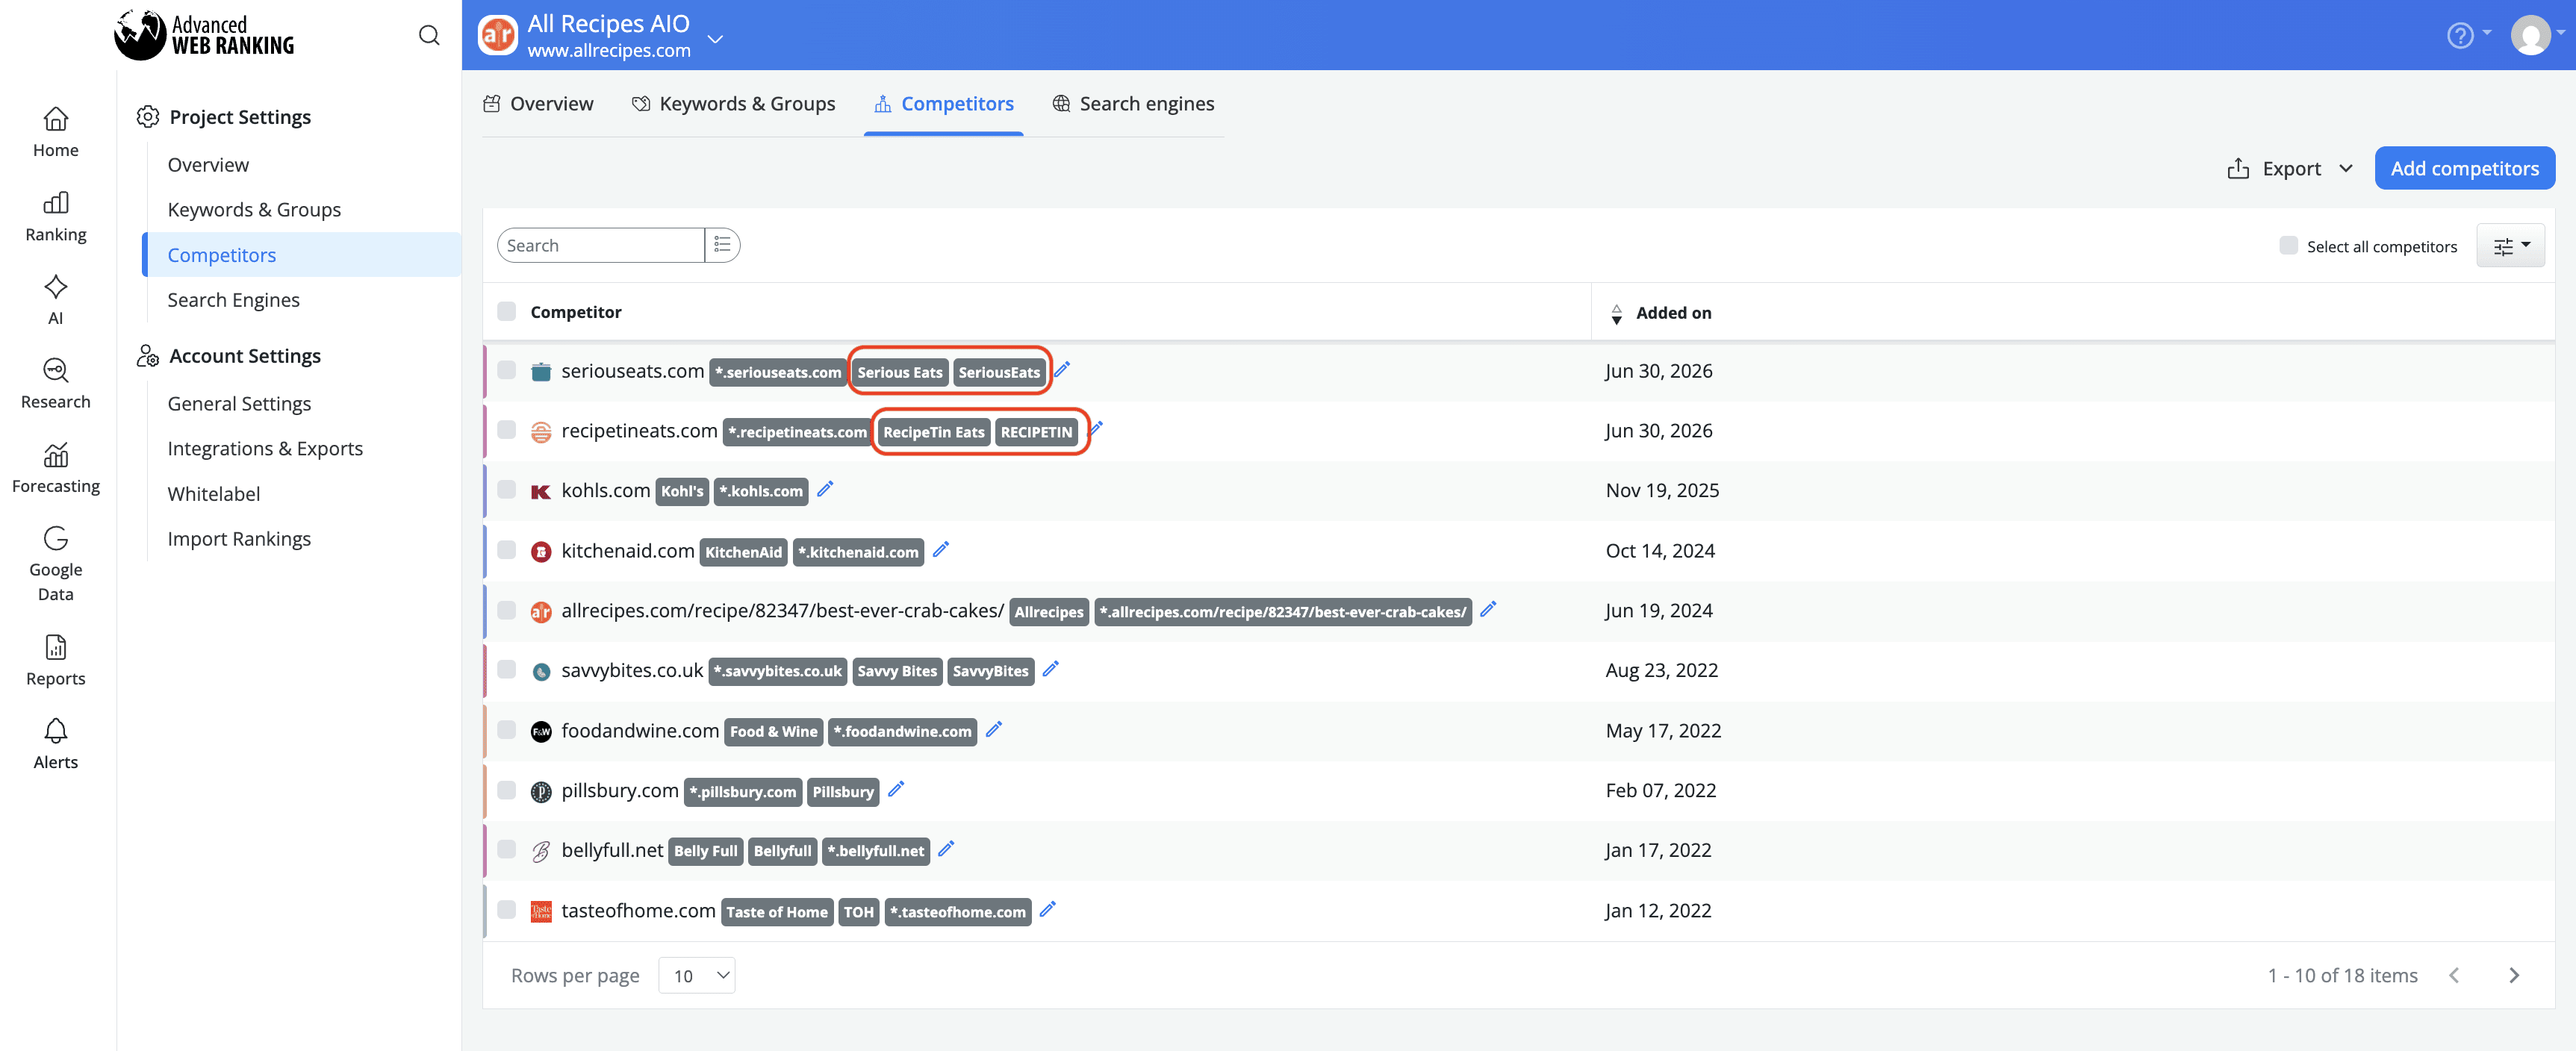Switch to the Search engines tab
Screen dimensions: 2576x1051
coord(1134,104)
